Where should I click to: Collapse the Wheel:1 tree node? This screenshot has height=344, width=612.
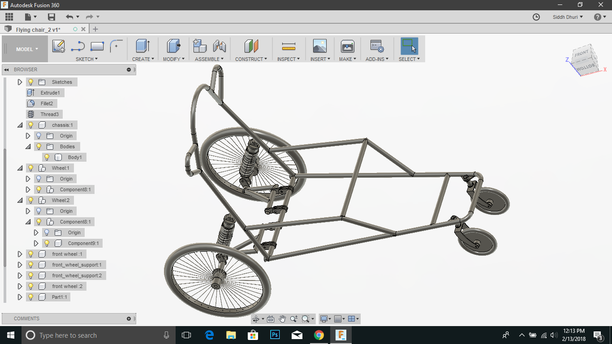pyautogui.click(x=20, y=168)
